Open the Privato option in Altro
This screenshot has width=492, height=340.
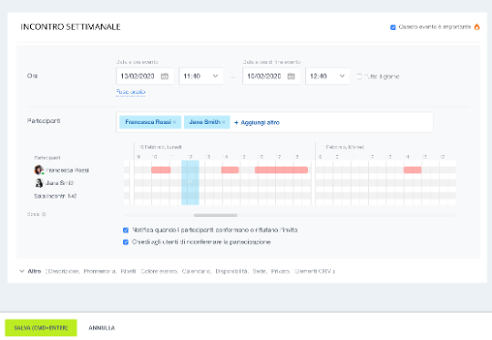281,272
